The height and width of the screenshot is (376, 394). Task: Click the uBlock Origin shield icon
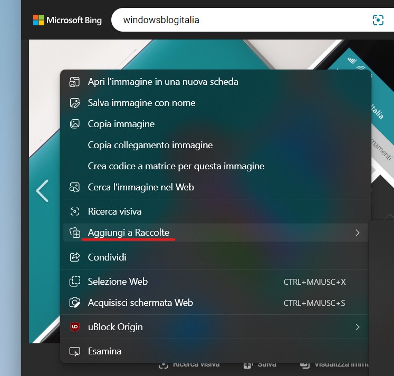(x=74, y=327)
